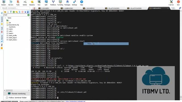Go to parent directory in SFTP toolbar
Screen dimensions: 182x102
5,12
